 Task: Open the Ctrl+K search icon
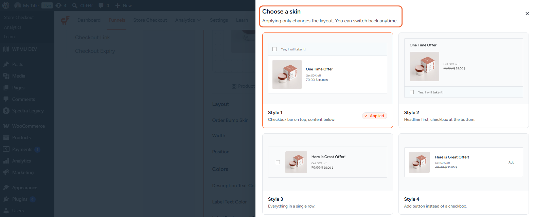(x=75, y=5)
